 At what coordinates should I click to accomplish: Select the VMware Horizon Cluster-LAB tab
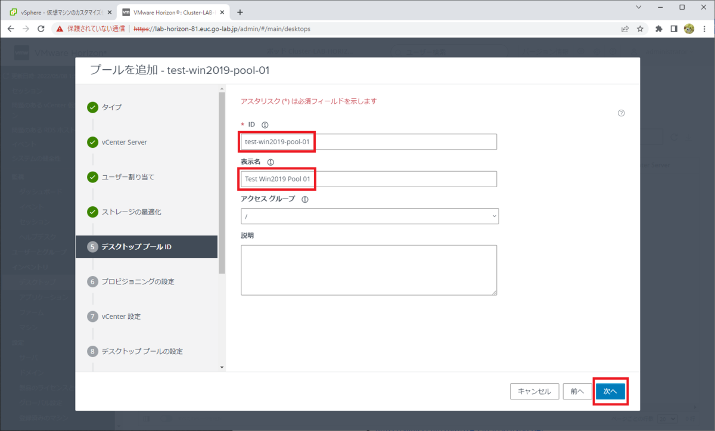point(173,12)
